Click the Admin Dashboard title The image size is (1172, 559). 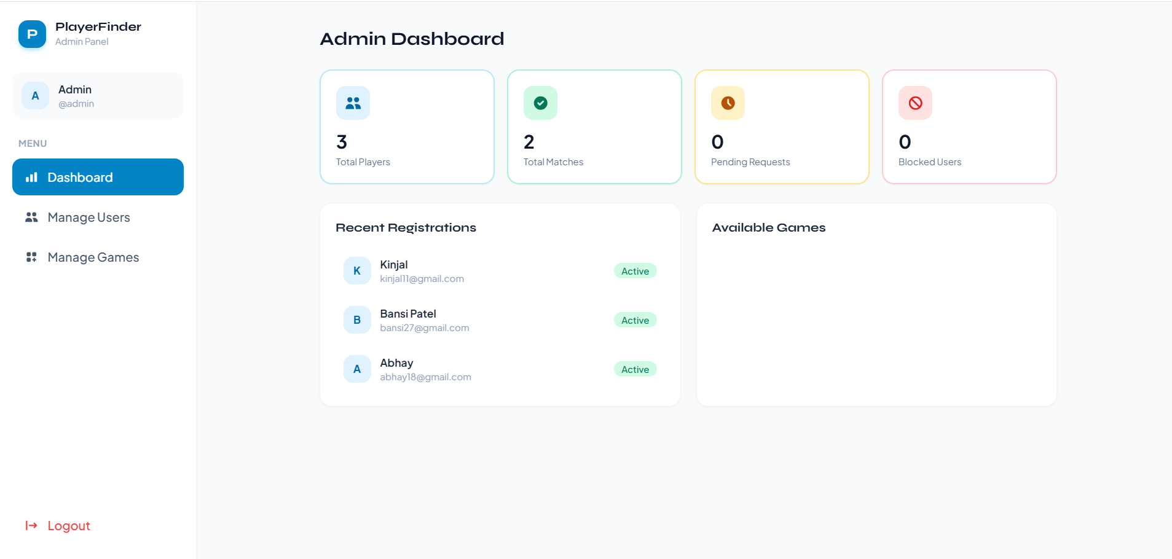click(412, 39)
